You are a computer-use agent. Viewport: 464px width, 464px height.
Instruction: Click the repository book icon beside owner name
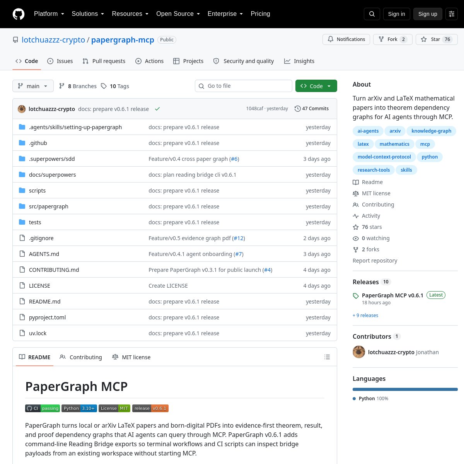coord(15,40)
